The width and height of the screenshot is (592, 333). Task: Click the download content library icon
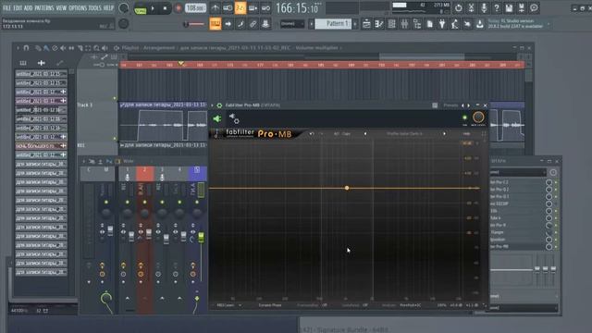(480, 24)
